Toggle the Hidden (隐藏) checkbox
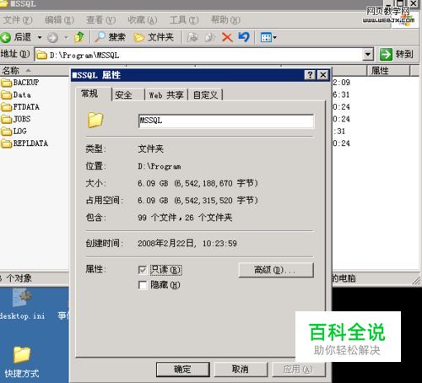The image size is (422, 383). (x=143, y=285)
